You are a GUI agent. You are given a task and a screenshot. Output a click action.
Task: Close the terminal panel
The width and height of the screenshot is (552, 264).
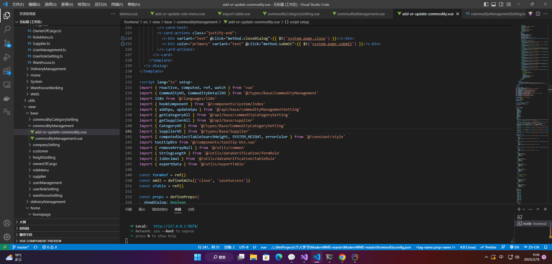click(x=545, y=209)
